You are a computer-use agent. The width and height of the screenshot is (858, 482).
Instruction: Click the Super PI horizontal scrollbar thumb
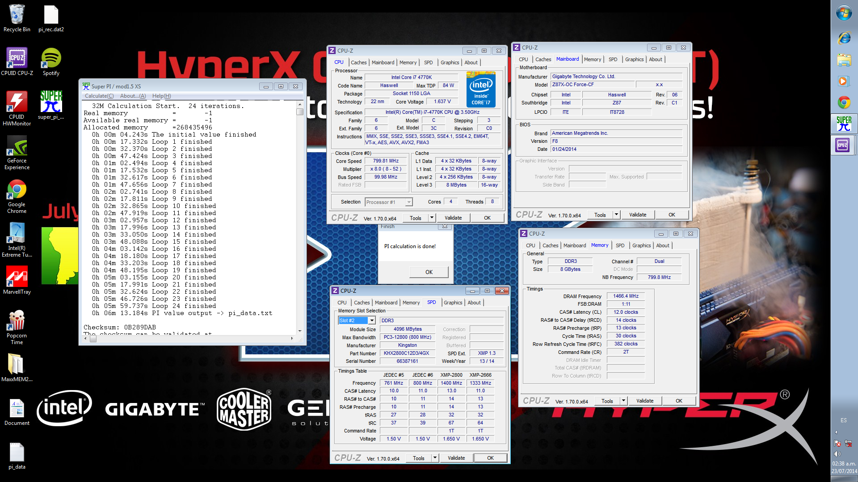[93, 338]
